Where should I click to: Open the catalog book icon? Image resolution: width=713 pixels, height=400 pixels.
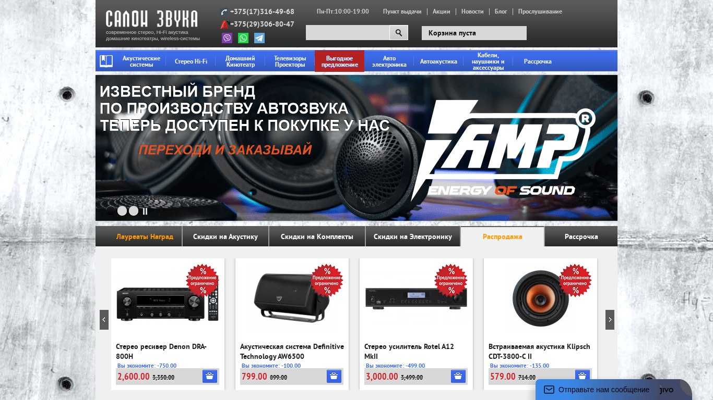[106, 61]
